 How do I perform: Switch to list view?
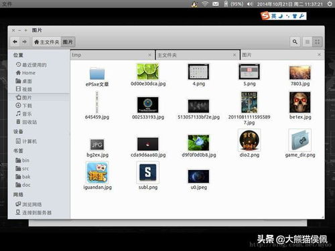pos(308,41)
